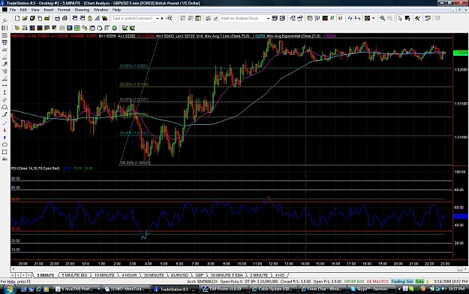469x294 pixels.
Task: Click the candlestick bar type icon
Action: 340,18
